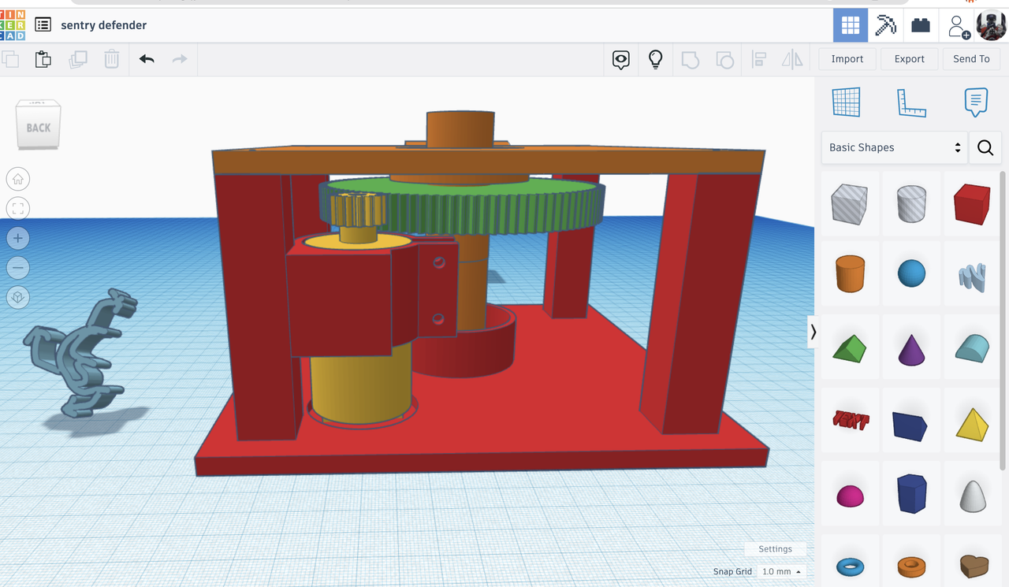1009x587 pixels.
Task: Click the Ungroup shapes icon
Action: coord(724,60)
